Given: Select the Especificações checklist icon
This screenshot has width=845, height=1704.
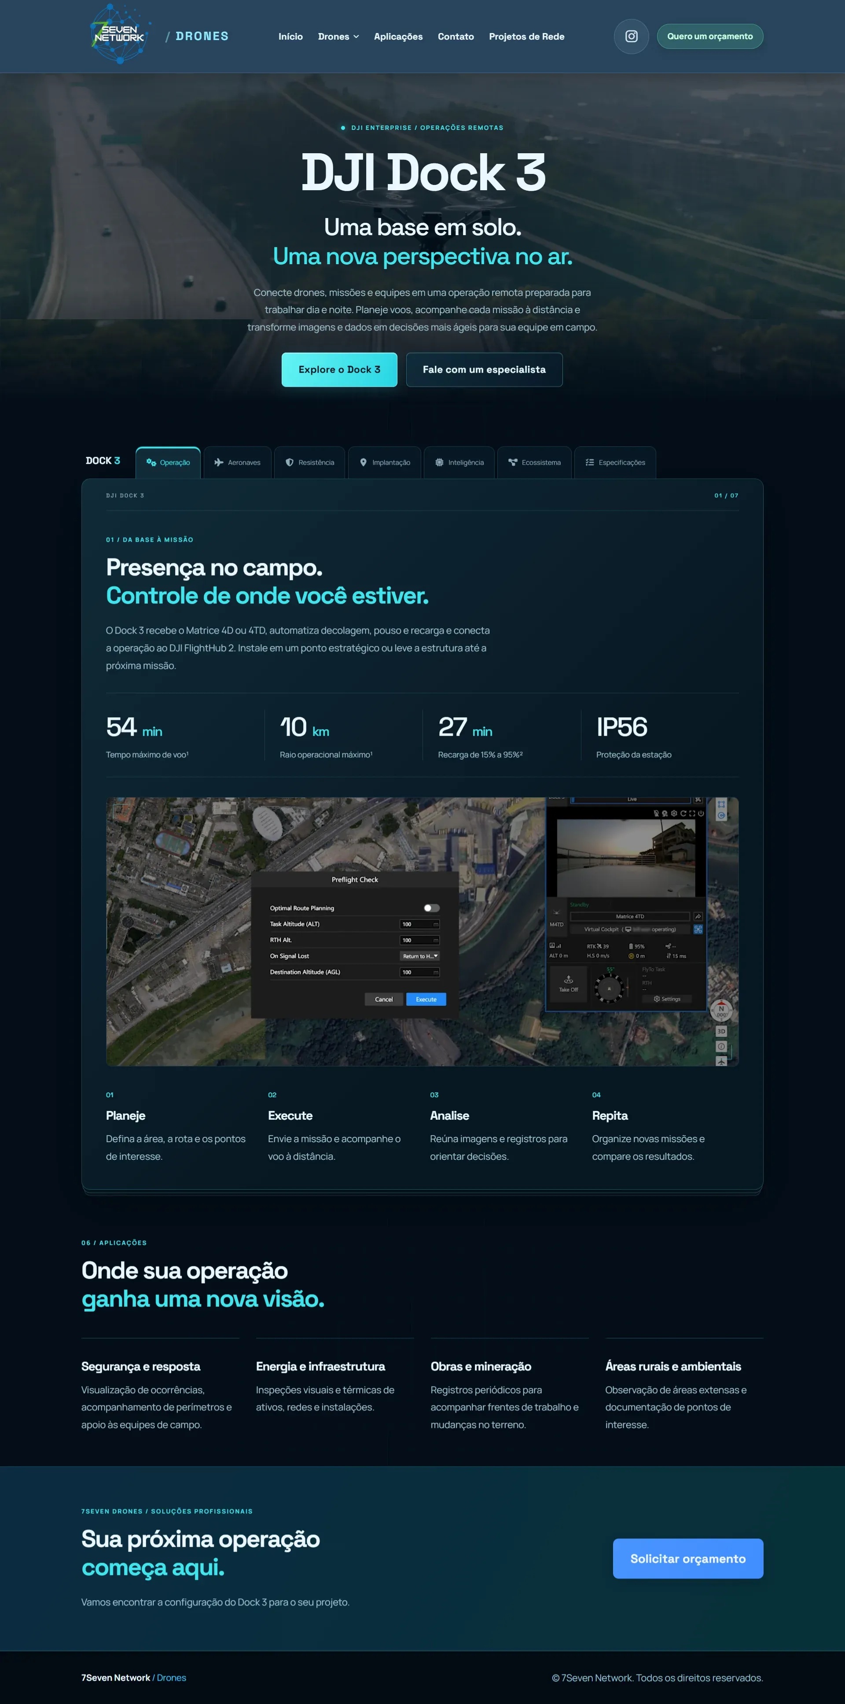Looking at the screenshot, I should click(590, 462).
